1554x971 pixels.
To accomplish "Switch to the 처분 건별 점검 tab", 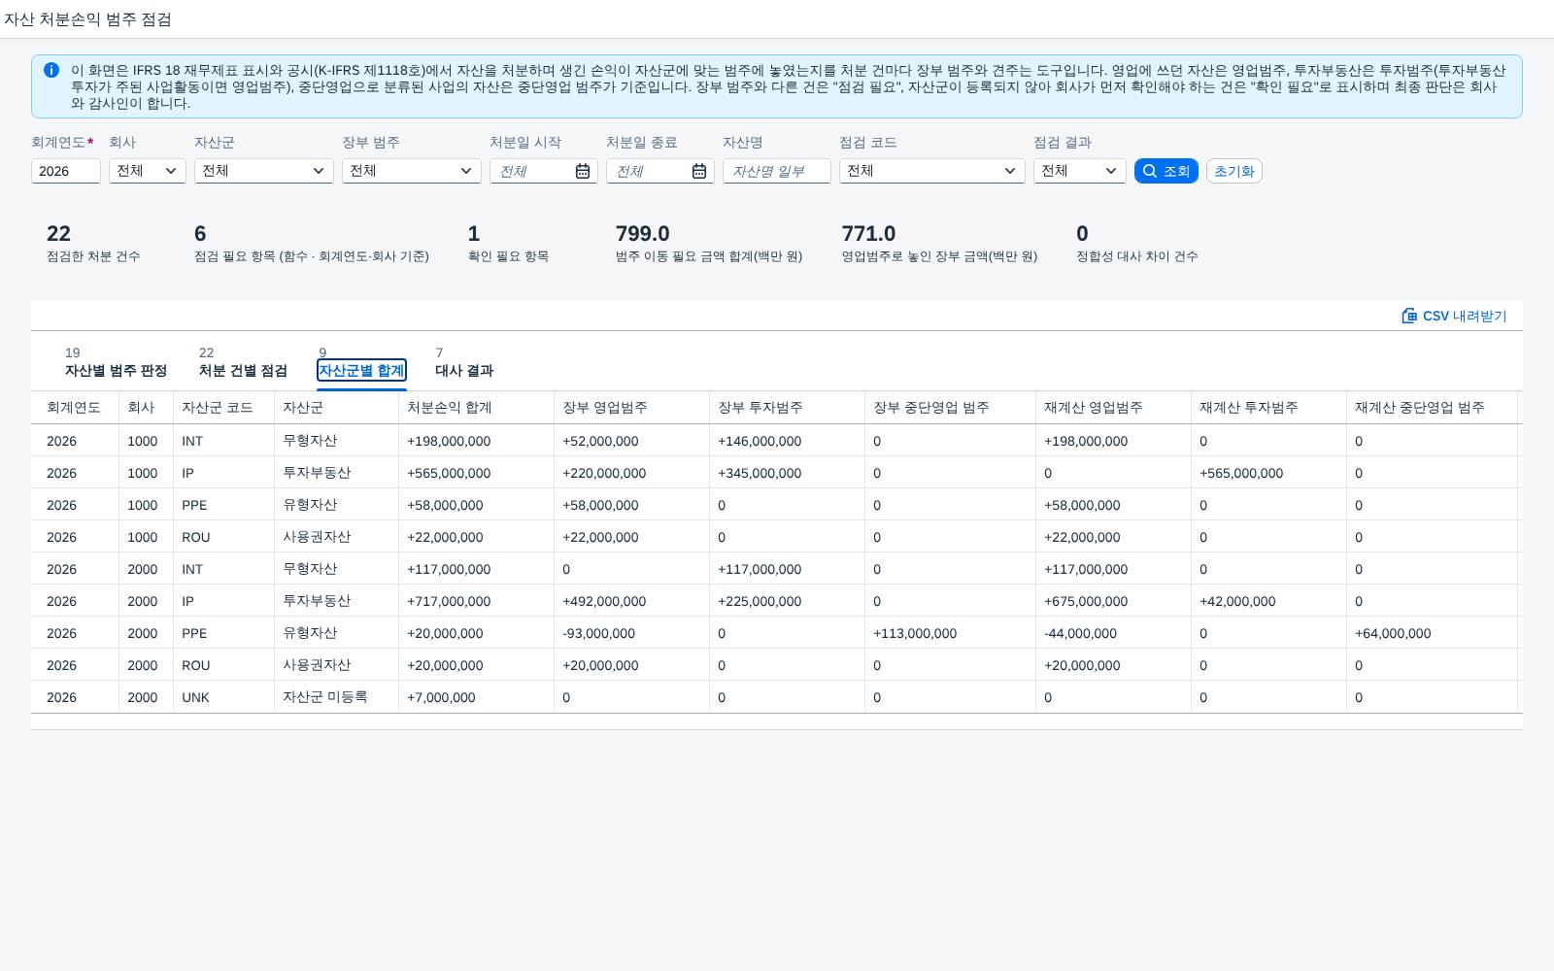I will [x=243, y=362].
